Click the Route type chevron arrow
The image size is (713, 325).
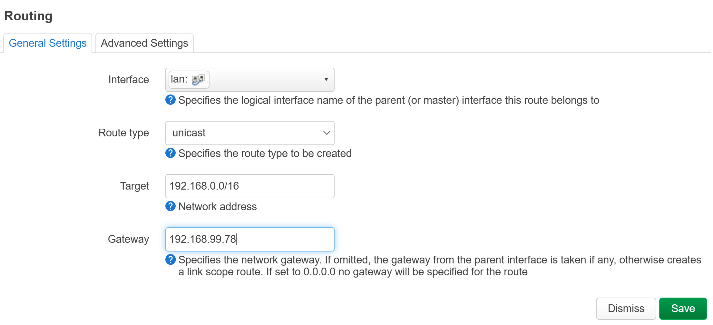(327, 133)
